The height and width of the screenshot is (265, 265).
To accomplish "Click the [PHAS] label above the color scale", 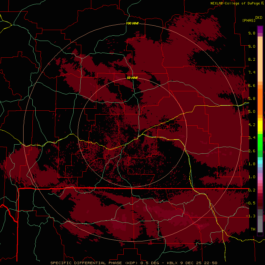I will pyautogui.click(x=249, y=20).
